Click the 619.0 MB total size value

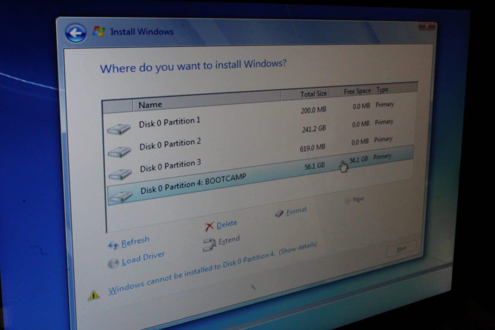click(x=312, y=147)
